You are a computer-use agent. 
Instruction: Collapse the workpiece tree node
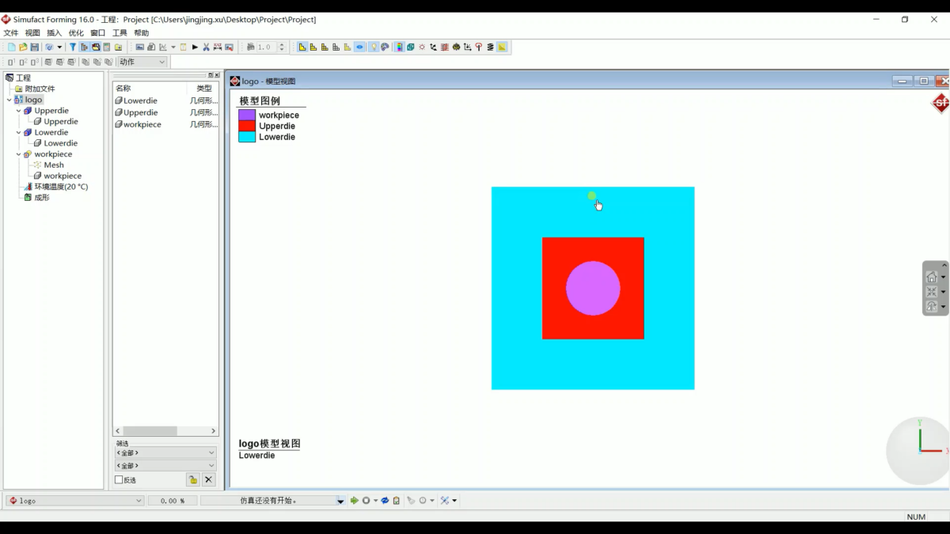pos(19,154)
